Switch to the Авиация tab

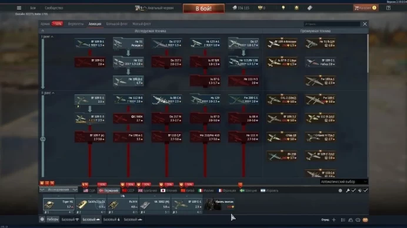(x=95, y=24)
